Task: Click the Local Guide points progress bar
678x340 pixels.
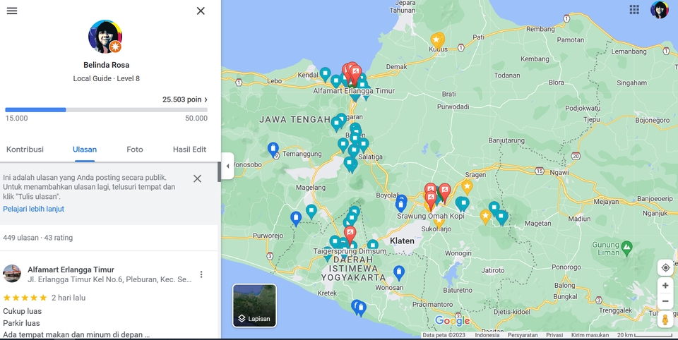Action: pyautogui.click(x=107, y=110)
